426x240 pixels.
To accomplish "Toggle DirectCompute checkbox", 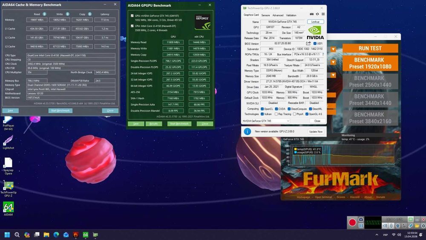I will (289, 109).
